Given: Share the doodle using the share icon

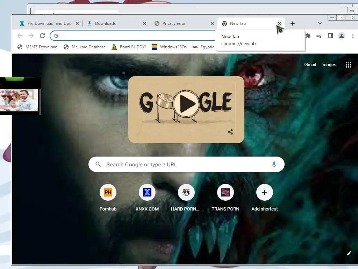Looking at the screenshot, I should click(230, 132).
